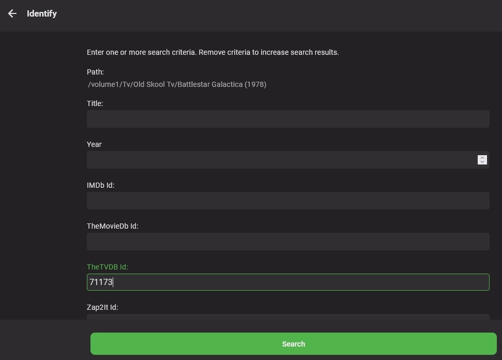
Task: Focus the Title input field
Action: coord(287,119)
